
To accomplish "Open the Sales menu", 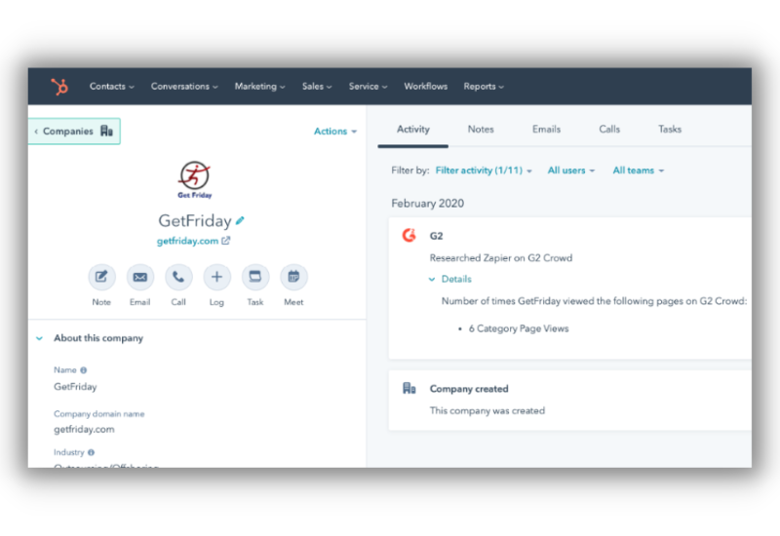I will tap(317, 87).
